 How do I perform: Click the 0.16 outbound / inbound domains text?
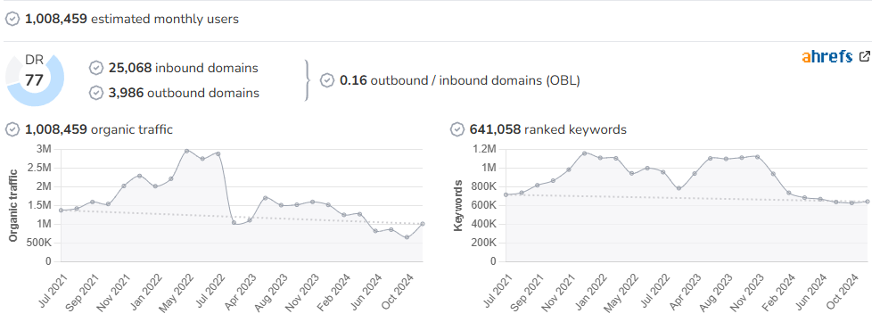(460, 80)
